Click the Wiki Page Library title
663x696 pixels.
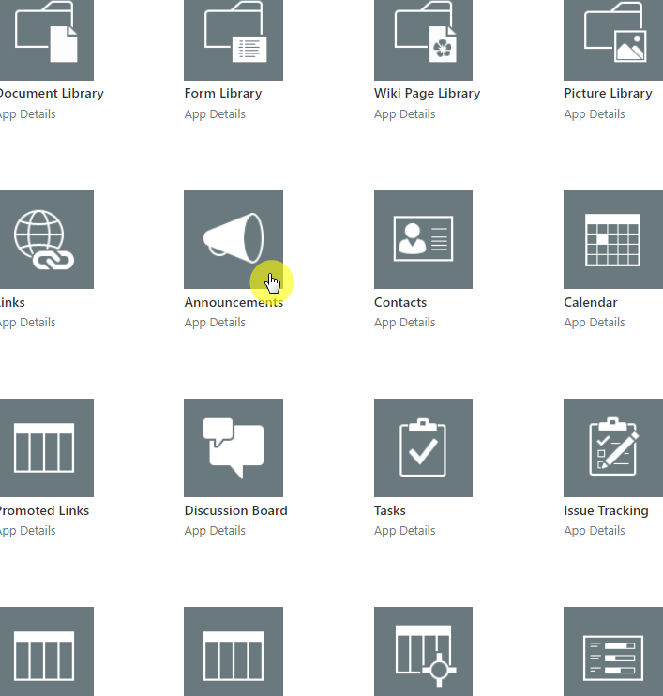pyautogui.click(x=427, y=94)
